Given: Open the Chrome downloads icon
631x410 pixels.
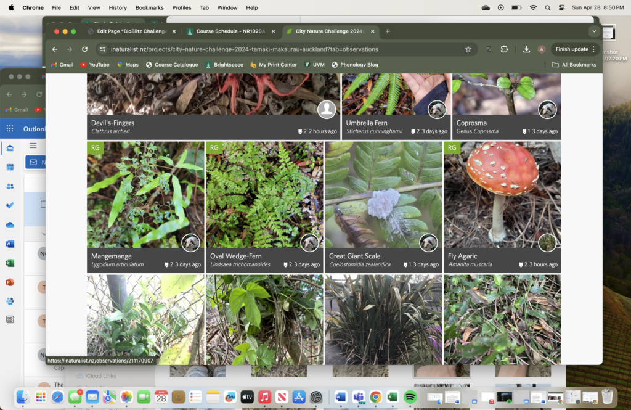Looking at the screenshot, I should (x=526, y=49).
